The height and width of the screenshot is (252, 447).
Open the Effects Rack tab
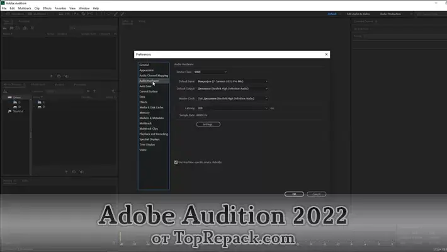38,85
